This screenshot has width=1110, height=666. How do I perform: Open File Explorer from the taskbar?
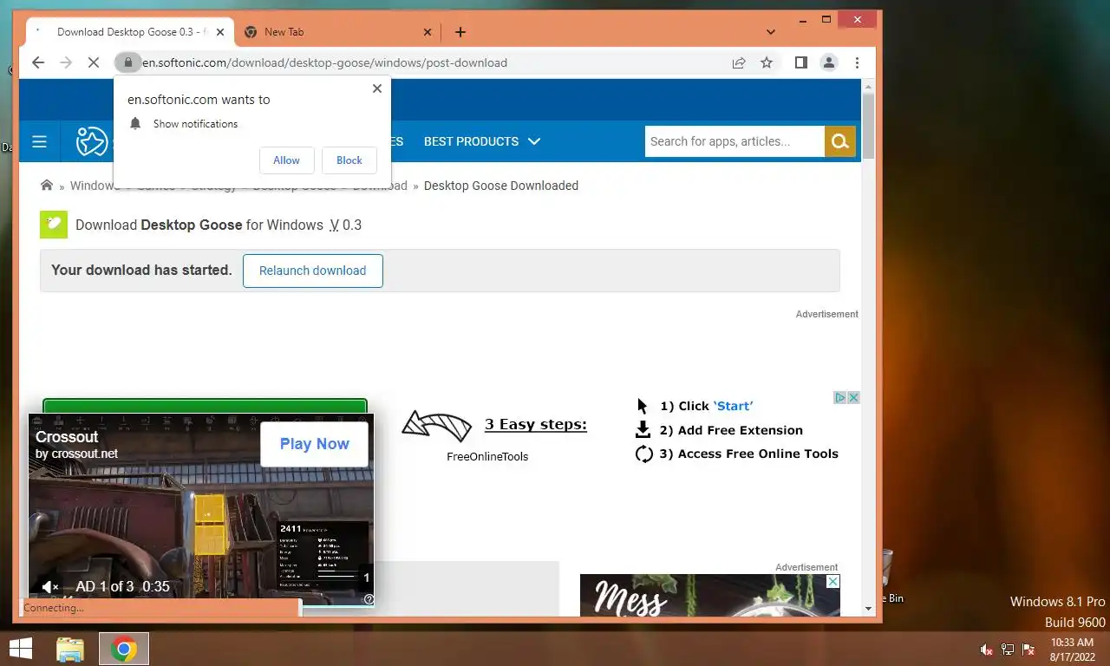(70, 649)
